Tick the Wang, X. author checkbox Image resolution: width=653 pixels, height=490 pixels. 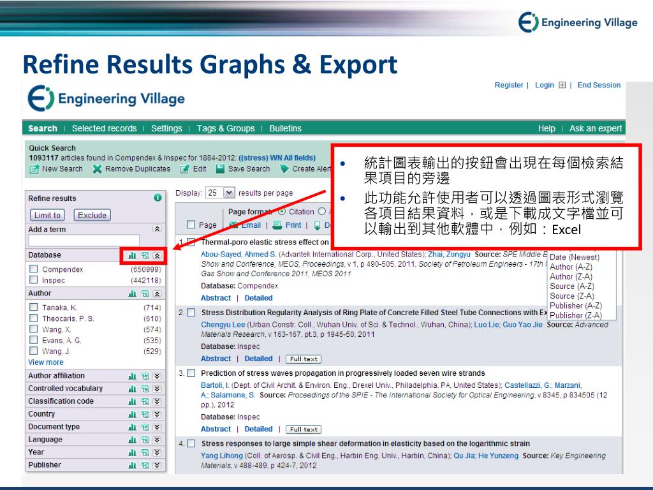[x=34, y=329]
